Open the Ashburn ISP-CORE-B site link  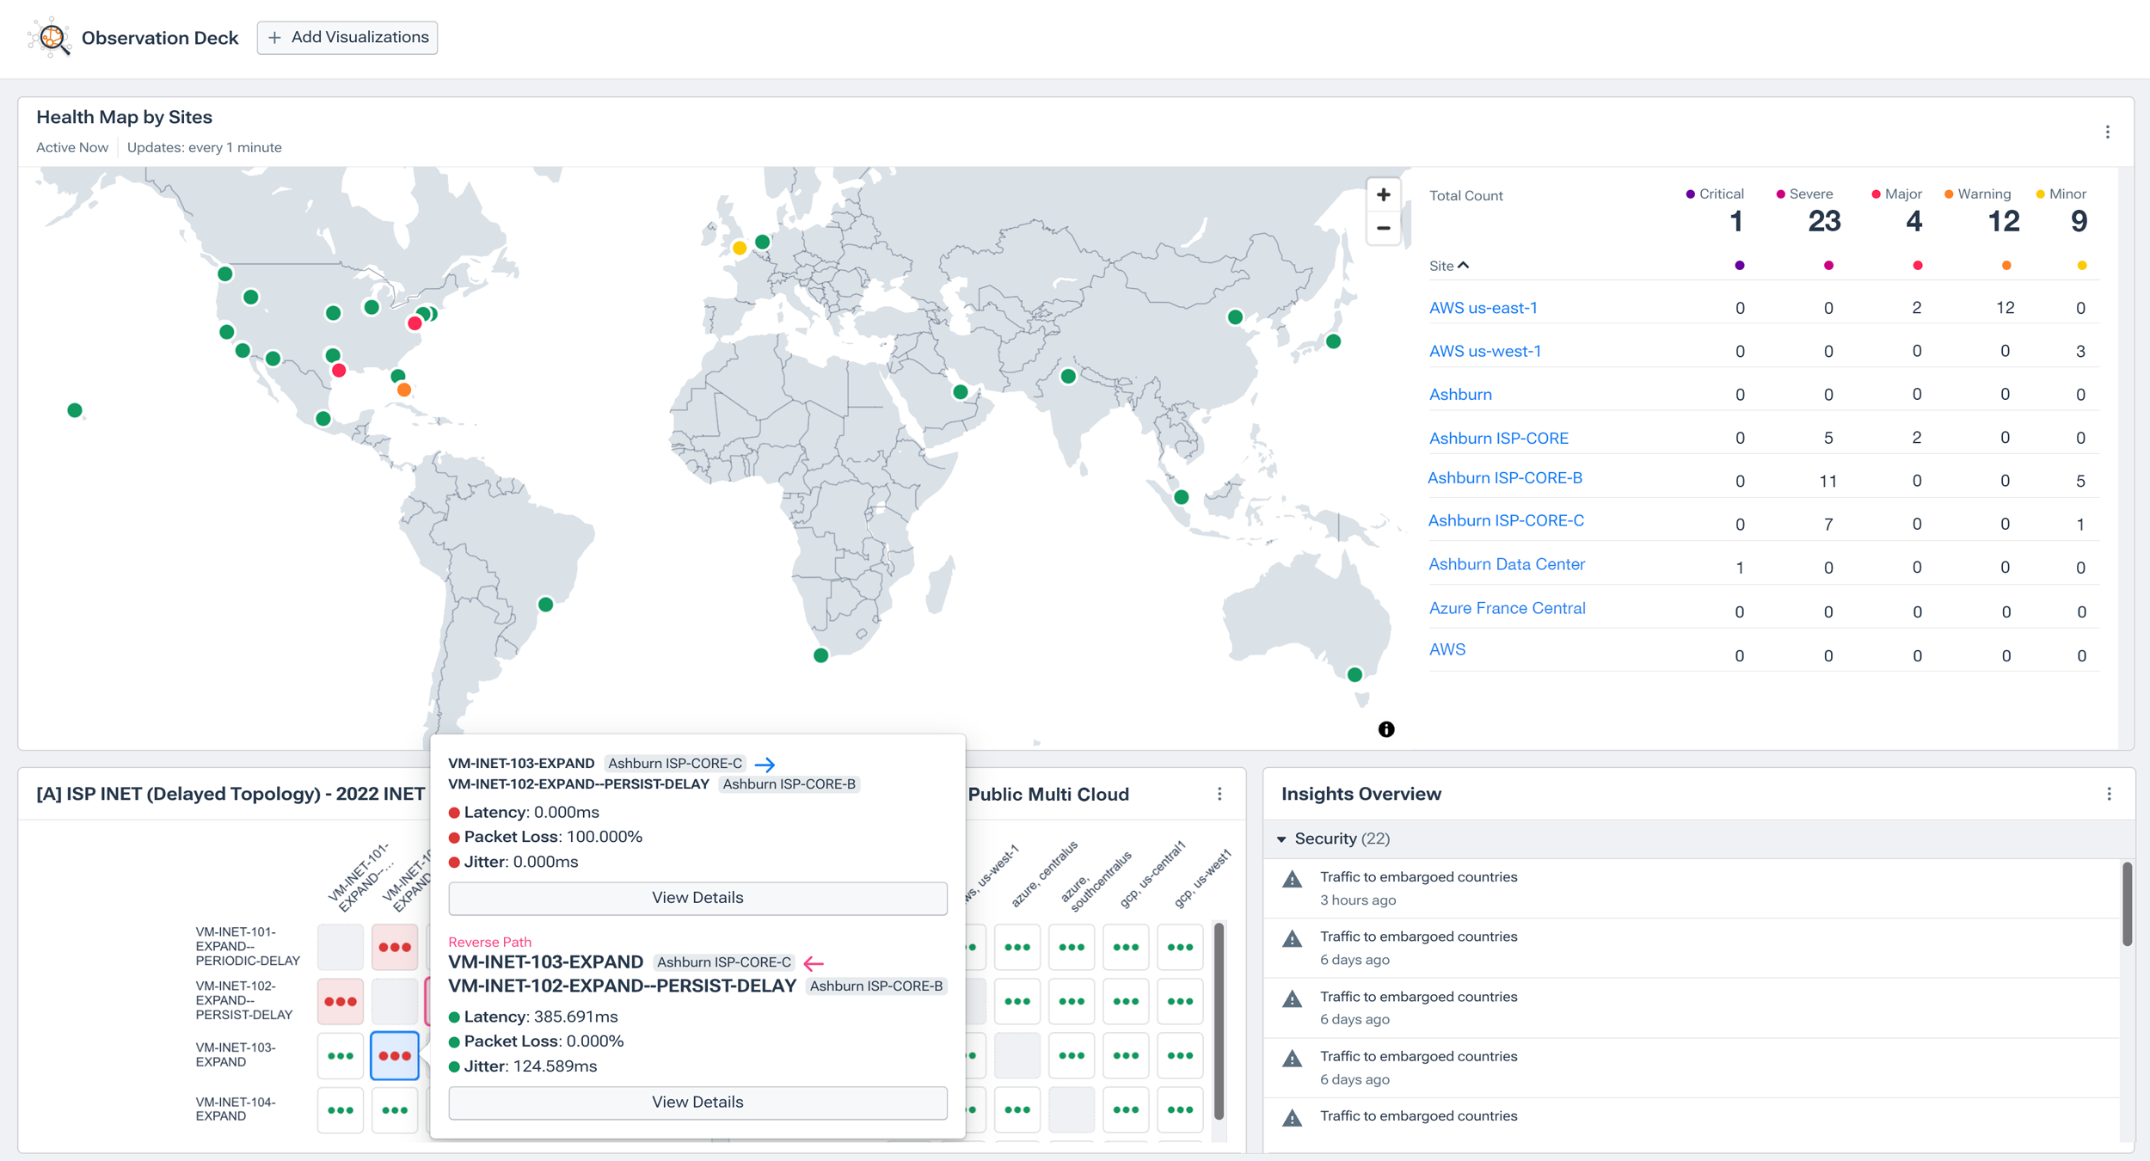1505,477
